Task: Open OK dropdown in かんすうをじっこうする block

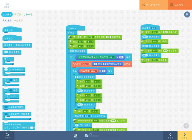Action: pos(87,116)
